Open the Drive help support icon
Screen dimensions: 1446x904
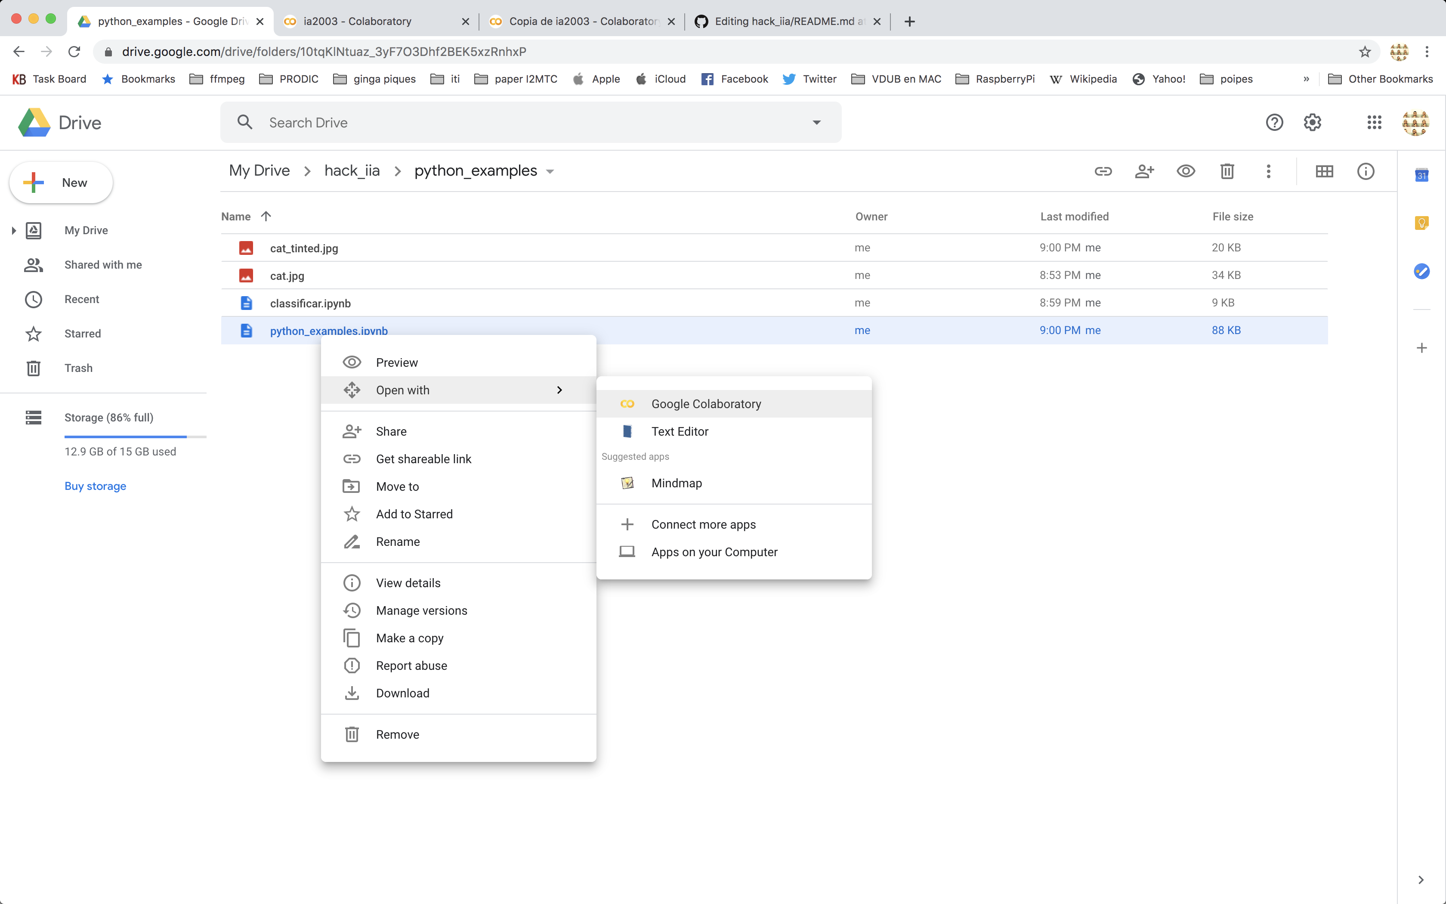point(1274,123)
